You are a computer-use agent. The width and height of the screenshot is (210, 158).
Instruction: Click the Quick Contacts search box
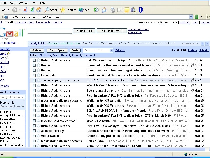point(12,97)
